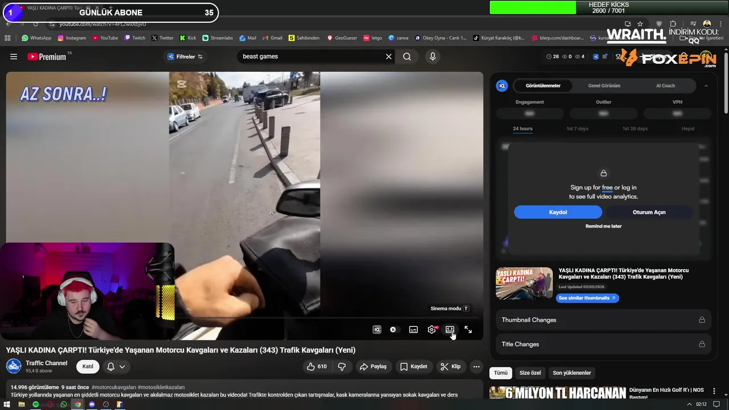Expand the Thumbnail Changes section
The height and width of the screenshot is (410, 729).
click(x=604, y=320)
